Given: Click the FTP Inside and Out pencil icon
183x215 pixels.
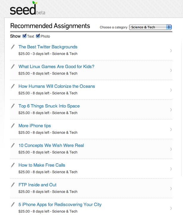Looking at the screenshot, I should pos(13,185).
